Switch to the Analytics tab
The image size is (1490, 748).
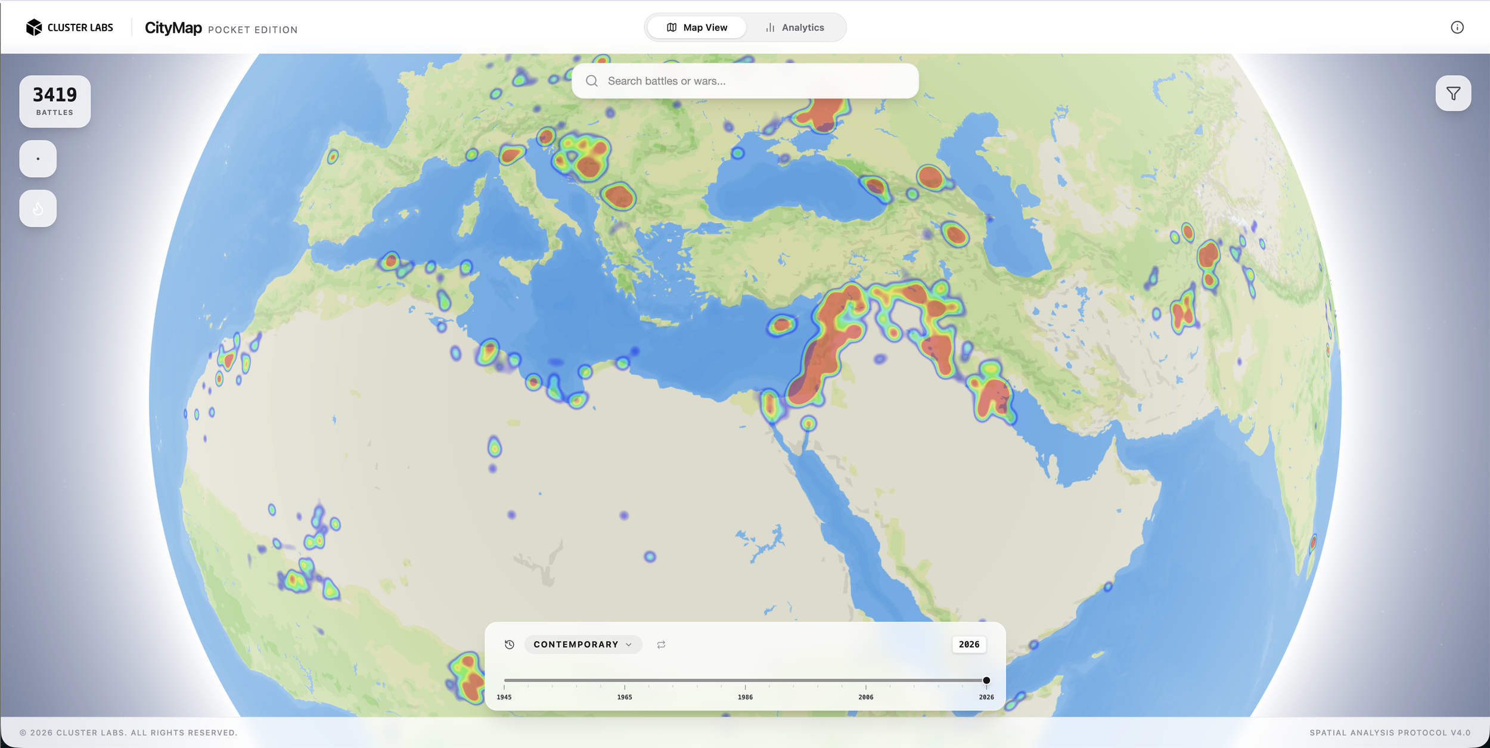pyautogui.click(x=795, y=27)
